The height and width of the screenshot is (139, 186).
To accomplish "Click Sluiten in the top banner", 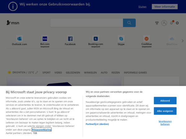I will [x=142, y=7].
